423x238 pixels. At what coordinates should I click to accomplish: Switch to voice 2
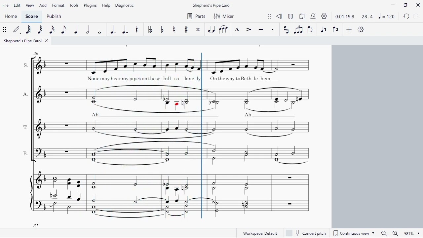(x=335, y=30)
